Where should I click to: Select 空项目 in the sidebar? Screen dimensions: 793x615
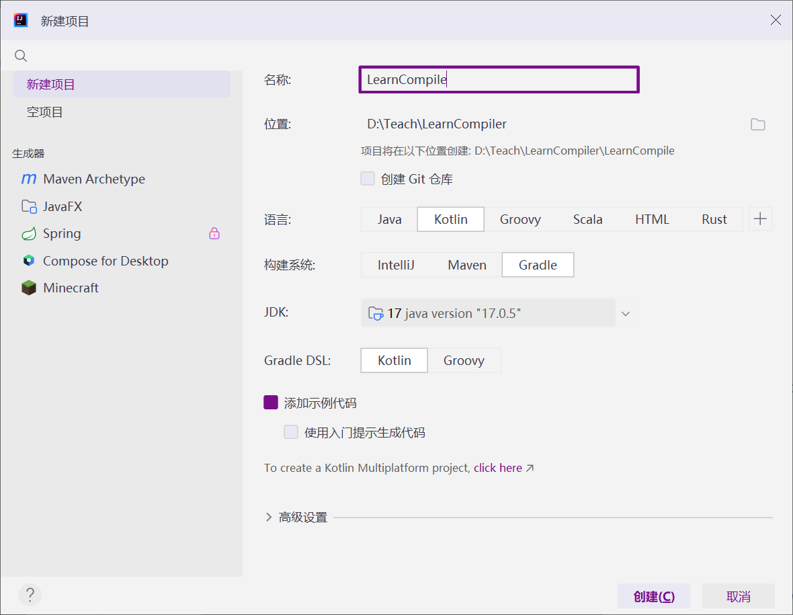(x=122, y=112)
